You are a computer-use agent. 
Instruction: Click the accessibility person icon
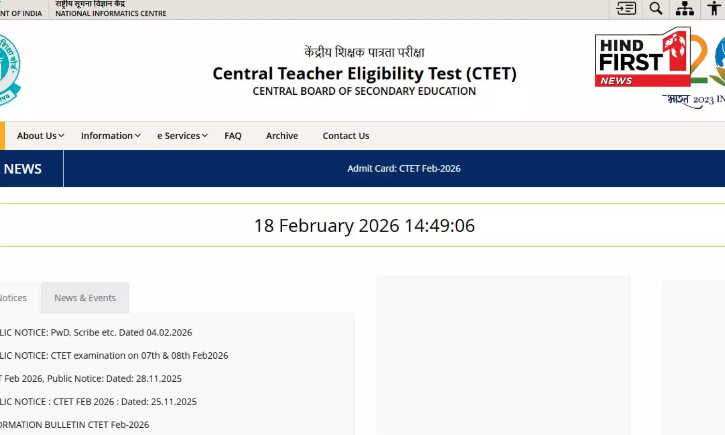(x=714, y=8)
